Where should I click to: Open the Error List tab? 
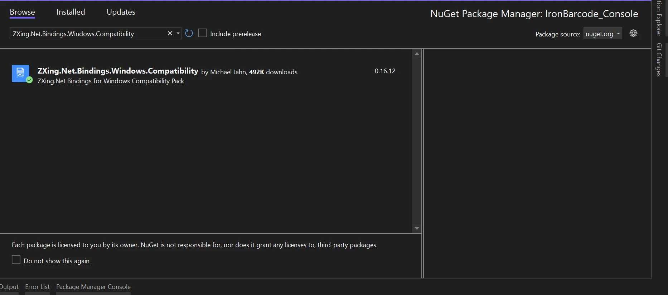(37, 287)
